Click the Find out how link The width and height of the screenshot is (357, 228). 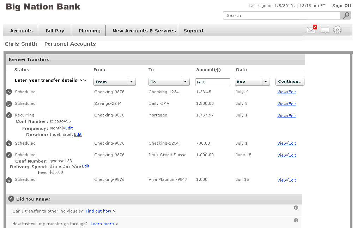pos(98,211)
